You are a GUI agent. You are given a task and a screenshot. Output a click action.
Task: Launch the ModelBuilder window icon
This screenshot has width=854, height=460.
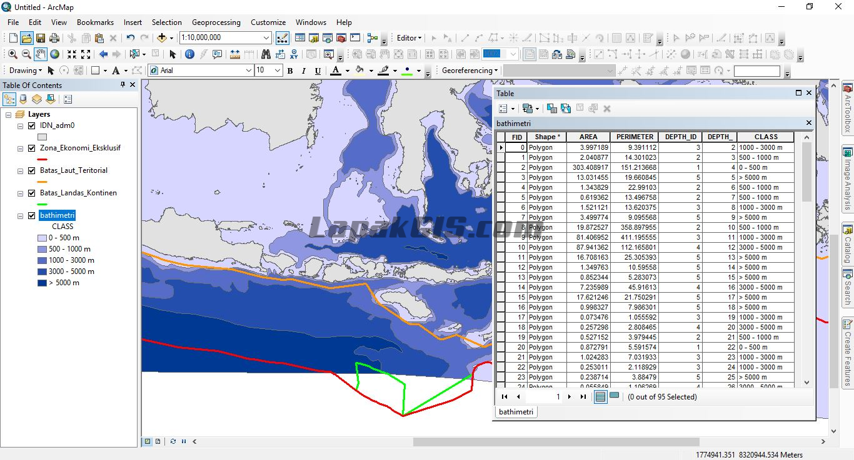pyautogui.click(x=373, y=38)
